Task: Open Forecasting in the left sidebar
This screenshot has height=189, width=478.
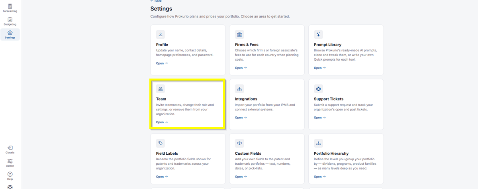Action: click(x=10, y=8)
